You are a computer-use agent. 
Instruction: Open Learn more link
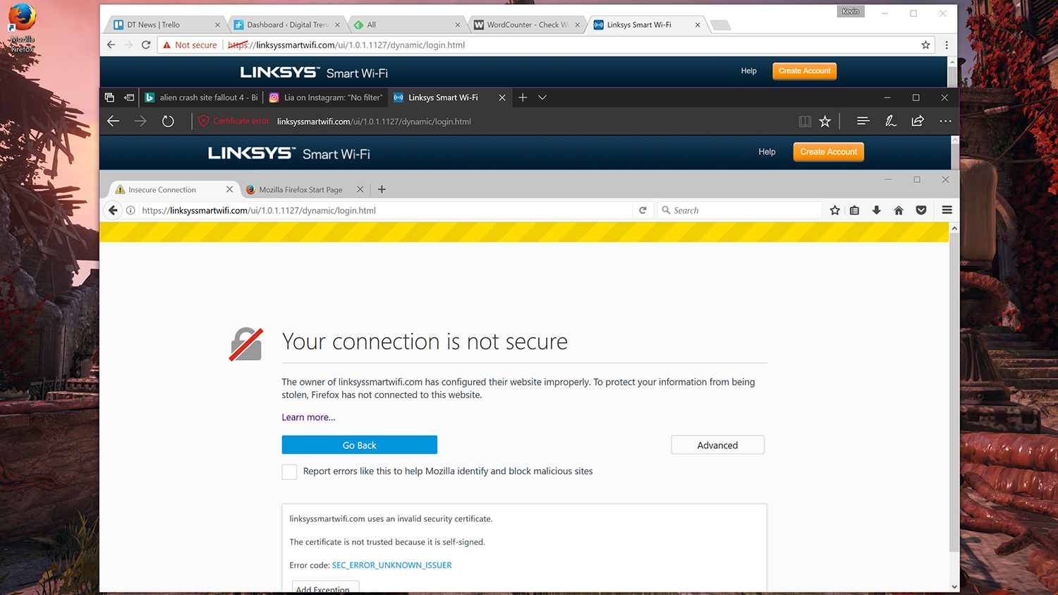pos(308,417)
